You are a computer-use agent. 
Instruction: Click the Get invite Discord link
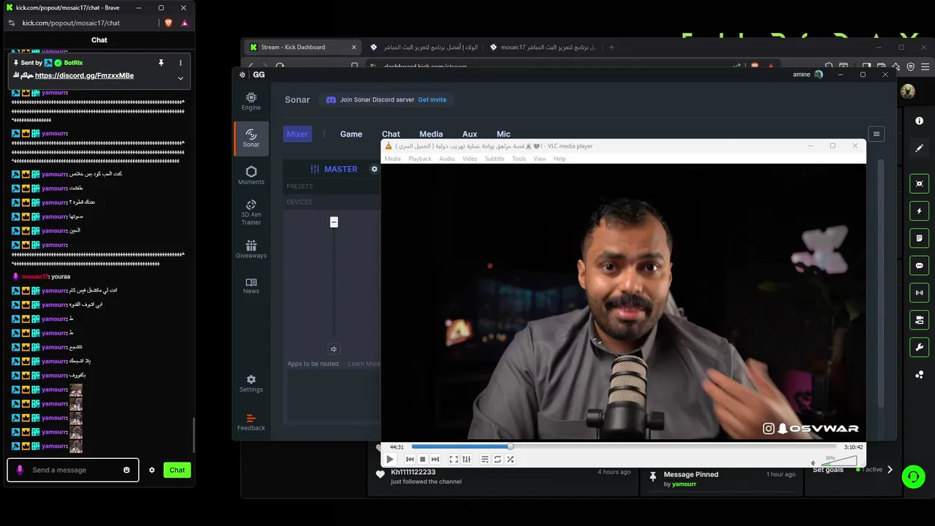(x=432, y=99)
